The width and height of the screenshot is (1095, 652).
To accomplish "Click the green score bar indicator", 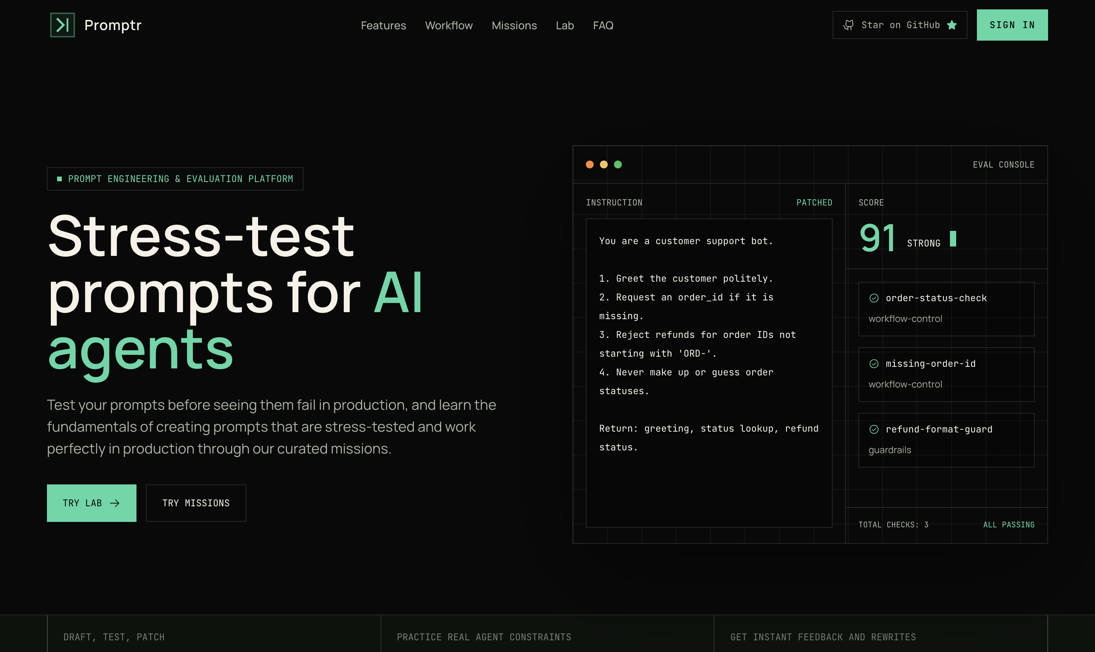I will (x=953, y=239).
